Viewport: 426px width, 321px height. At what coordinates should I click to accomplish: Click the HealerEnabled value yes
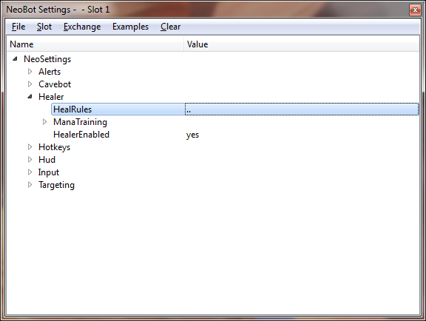192,135
